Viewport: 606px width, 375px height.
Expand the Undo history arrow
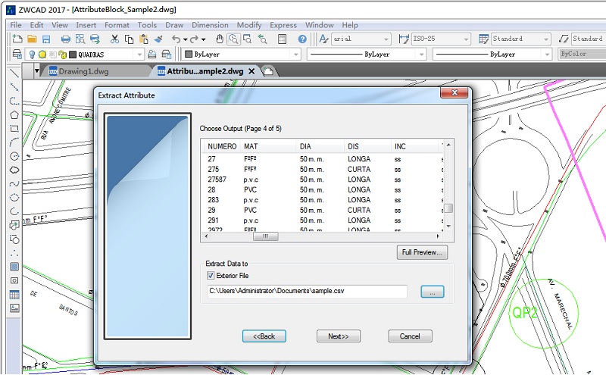(x=185, y=39)
